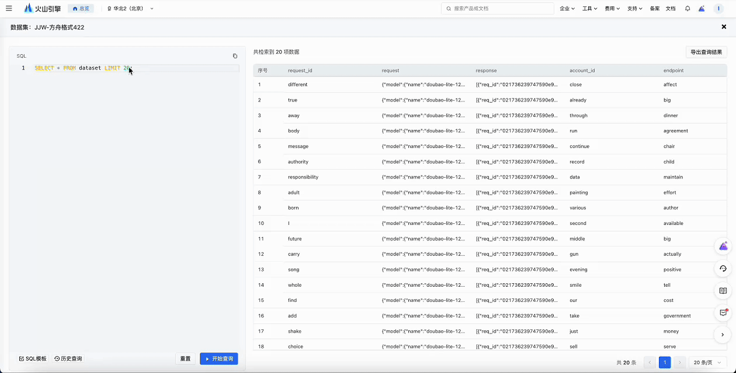
Task: Open the 文档 link in top bar
Action: [671, 9]
